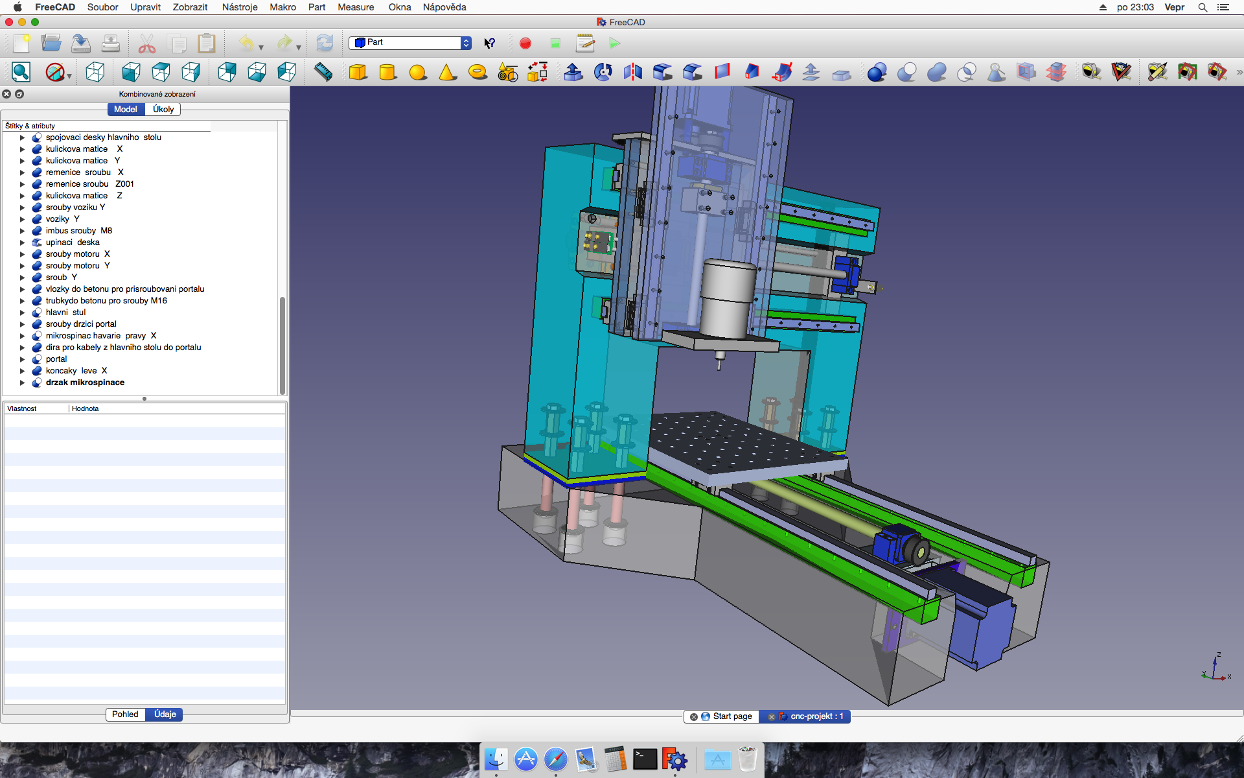This screenshot has height=778, width=1244.
Task: Close the combined view panel
Action: pos(6,94)
